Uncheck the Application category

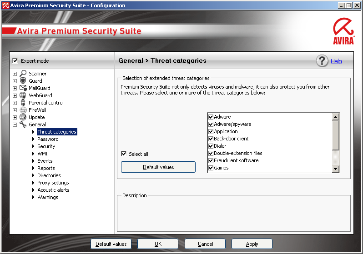[211, 131]
